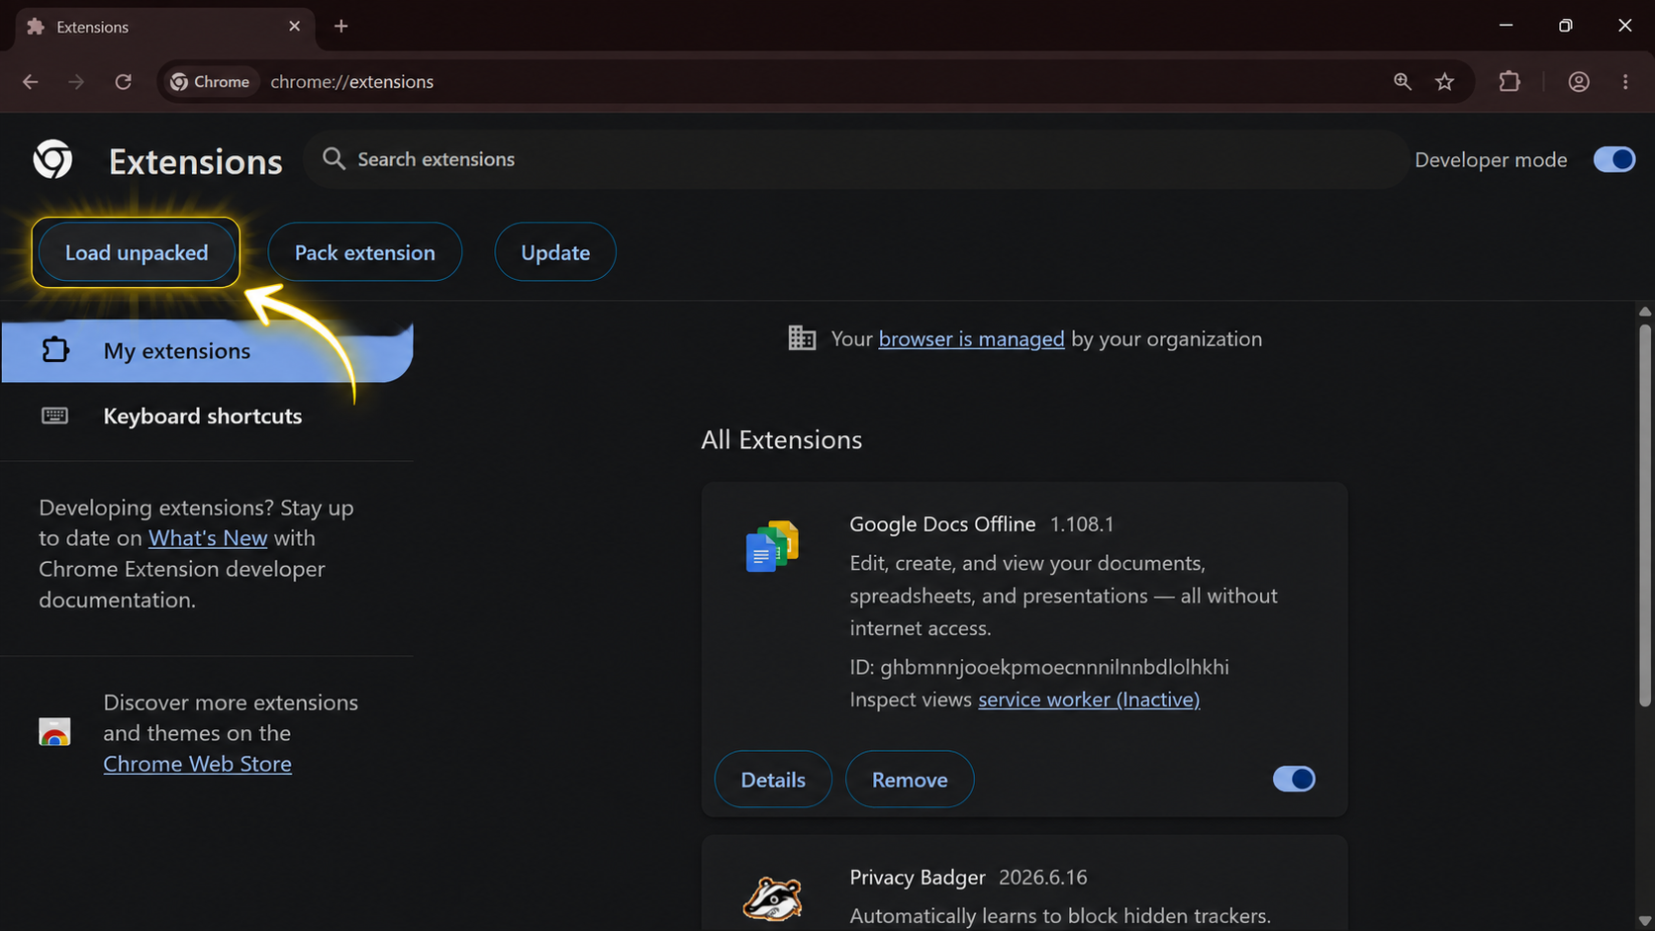This screenshot has width=1655, height=931.
Task: Open the service worker (Inactive) link
Action: pyautogui.click(x=1089, y=699)
